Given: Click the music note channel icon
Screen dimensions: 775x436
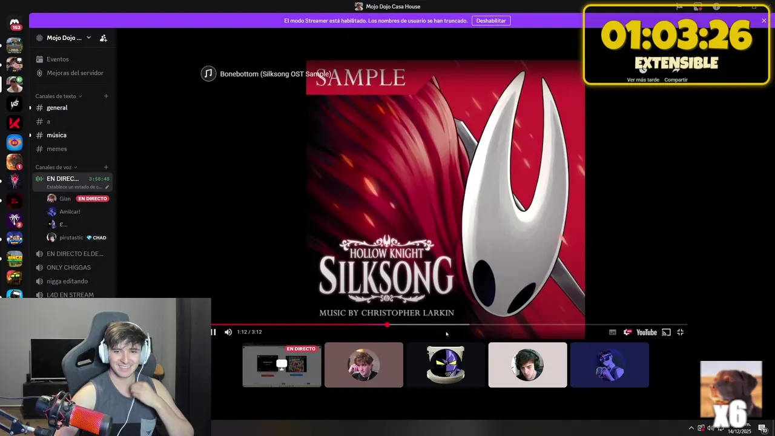Looking at the screenshot, I should (208, 74).
